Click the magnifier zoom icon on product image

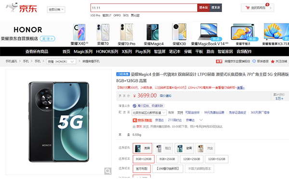click(107, 171)
